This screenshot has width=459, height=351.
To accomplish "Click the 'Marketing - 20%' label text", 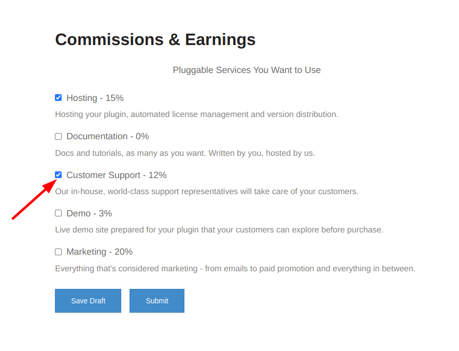I will click(99, 252).
